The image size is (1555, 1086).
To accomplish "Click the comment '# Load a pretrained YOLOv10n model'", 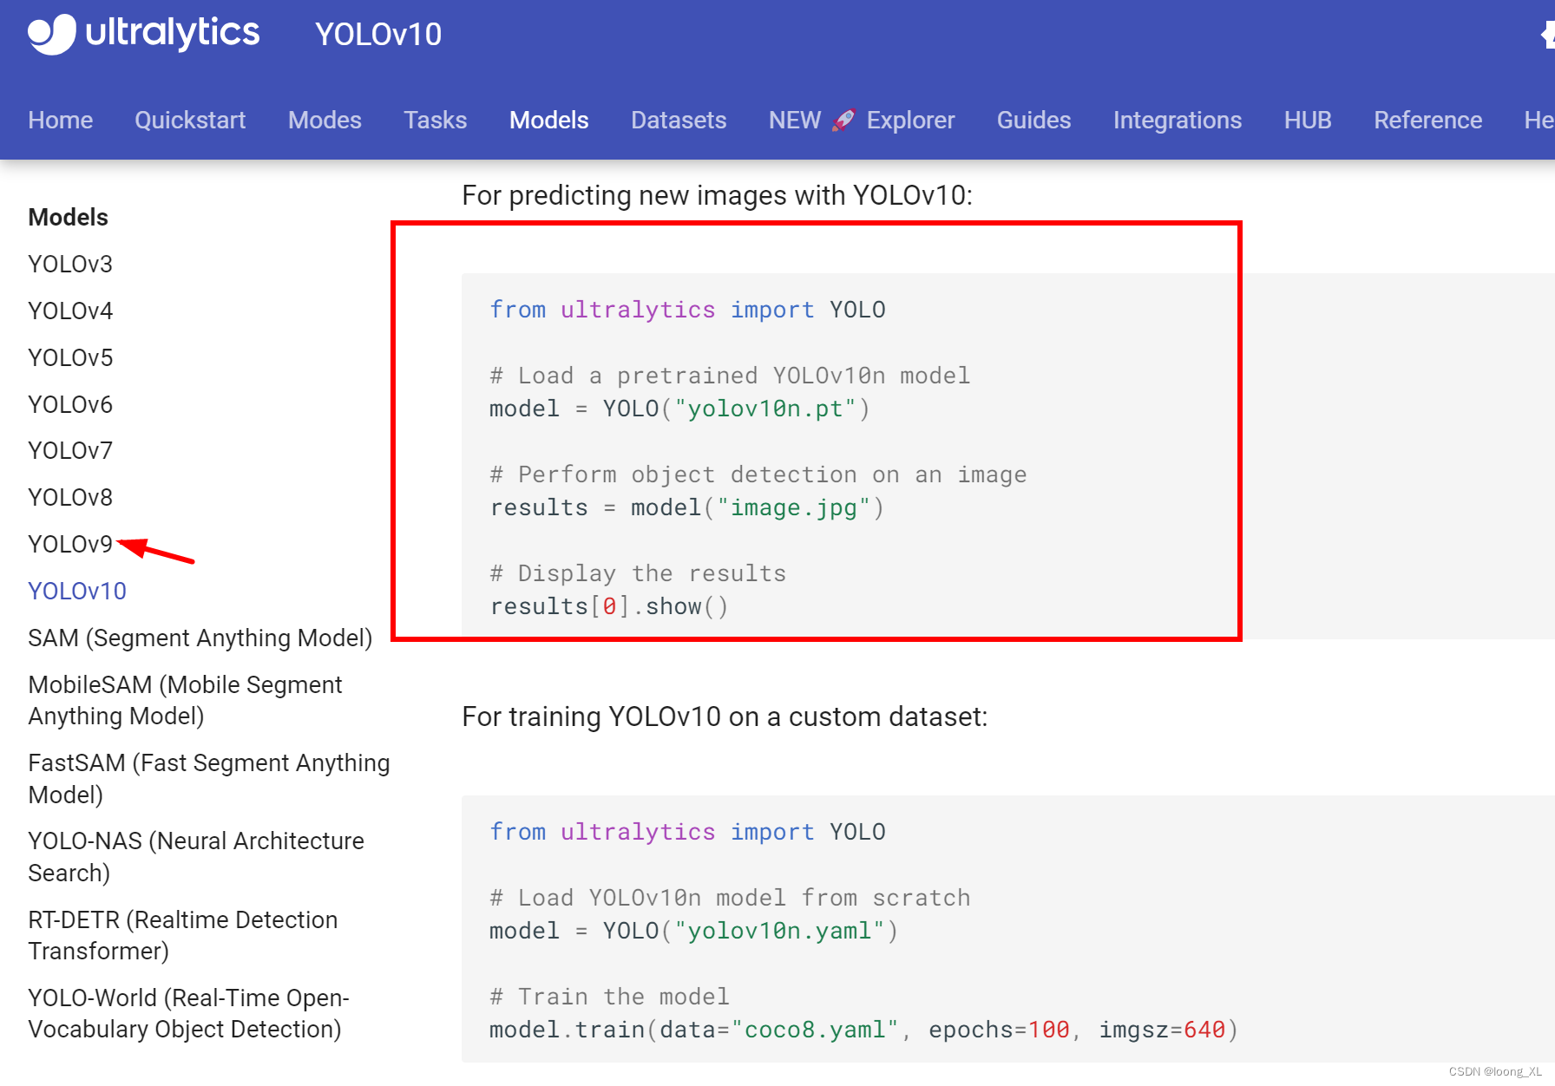I will 730,376.
